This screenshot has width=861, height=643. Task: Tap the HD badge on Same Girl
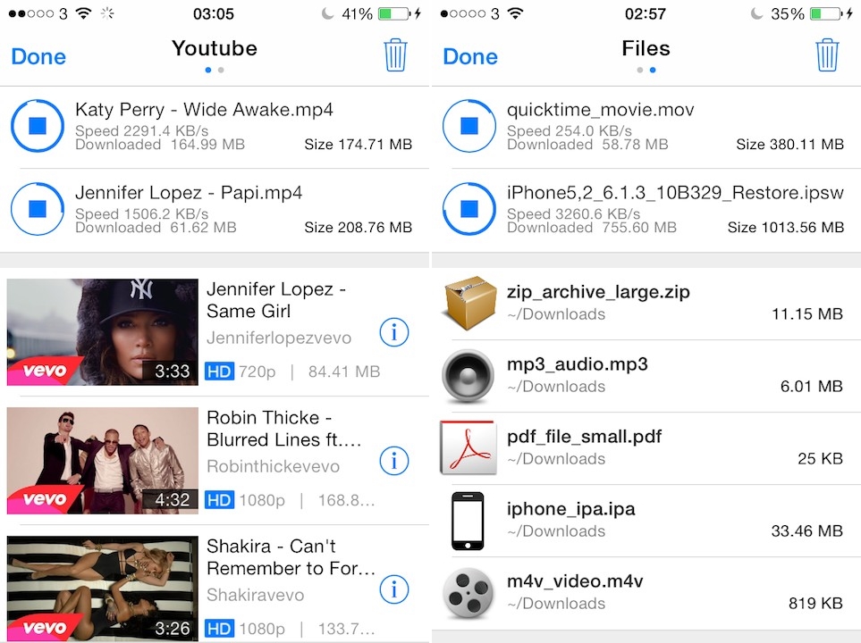pos(219,372)
